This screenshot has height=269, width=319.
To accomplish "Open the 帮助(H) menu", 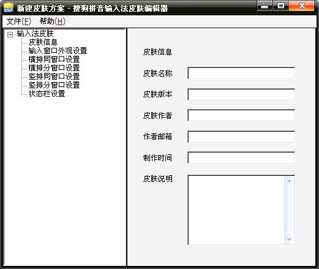I will pyautogui.click(x=53, y=21).
